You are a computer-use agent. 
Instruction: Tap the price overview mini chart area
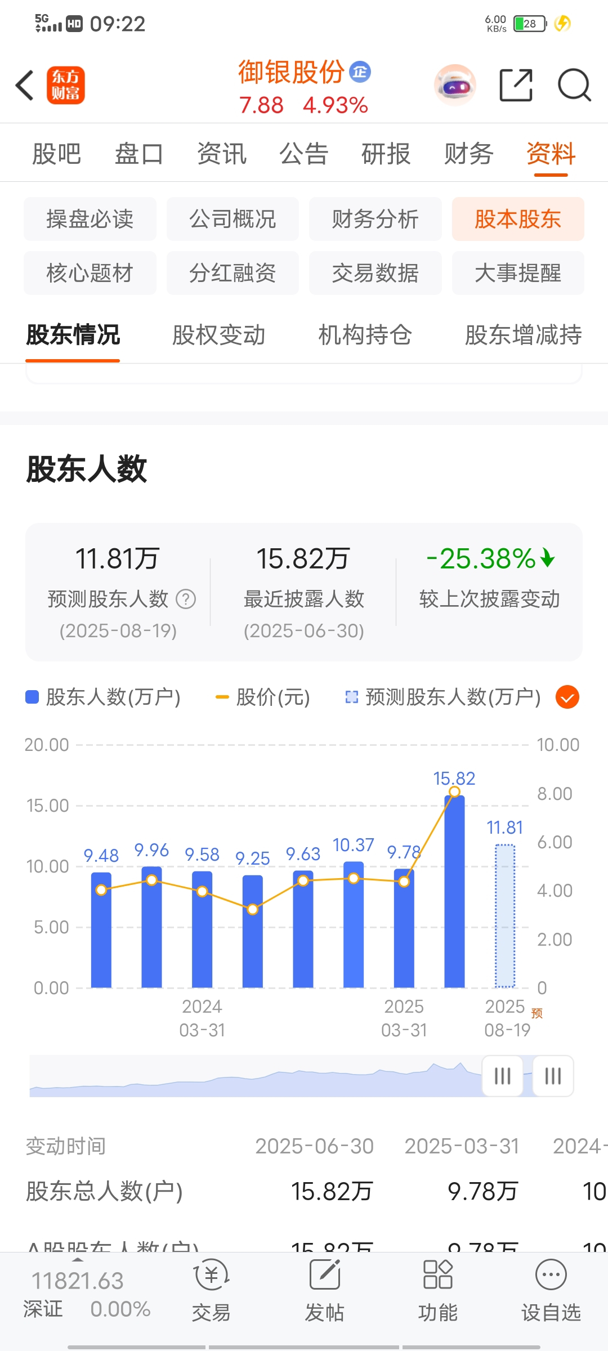point(256,1076)
